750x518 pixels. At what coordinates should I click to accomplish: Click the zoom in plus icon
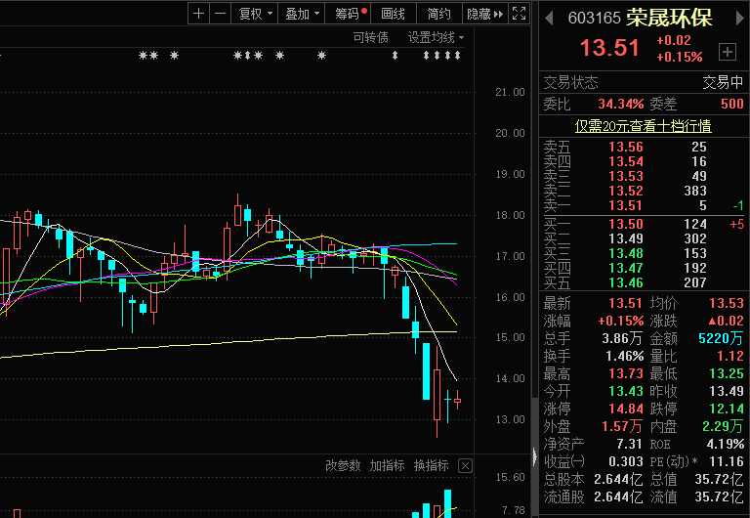pyautogui.click(x=199, y=14)
